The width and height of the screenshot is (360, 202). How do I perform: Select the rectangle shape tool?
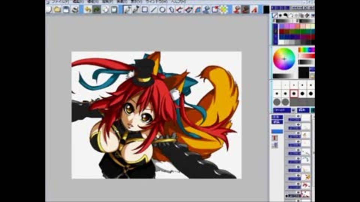145,9
